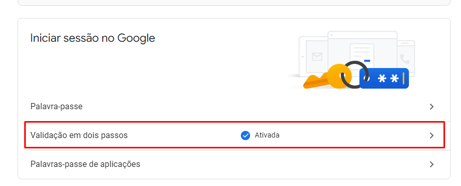Click the tablet device outline in illustration
461x186 pixels.
[314, 56]
